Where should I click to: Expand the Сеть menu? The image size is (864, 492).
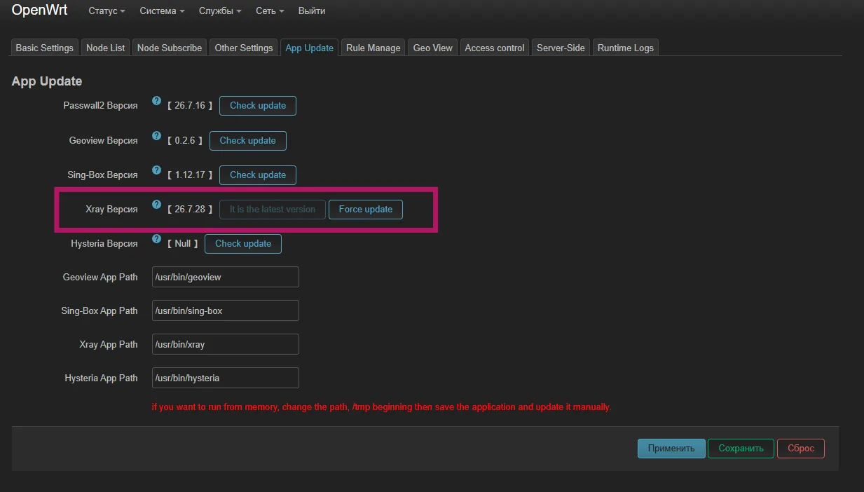[270, 11]
